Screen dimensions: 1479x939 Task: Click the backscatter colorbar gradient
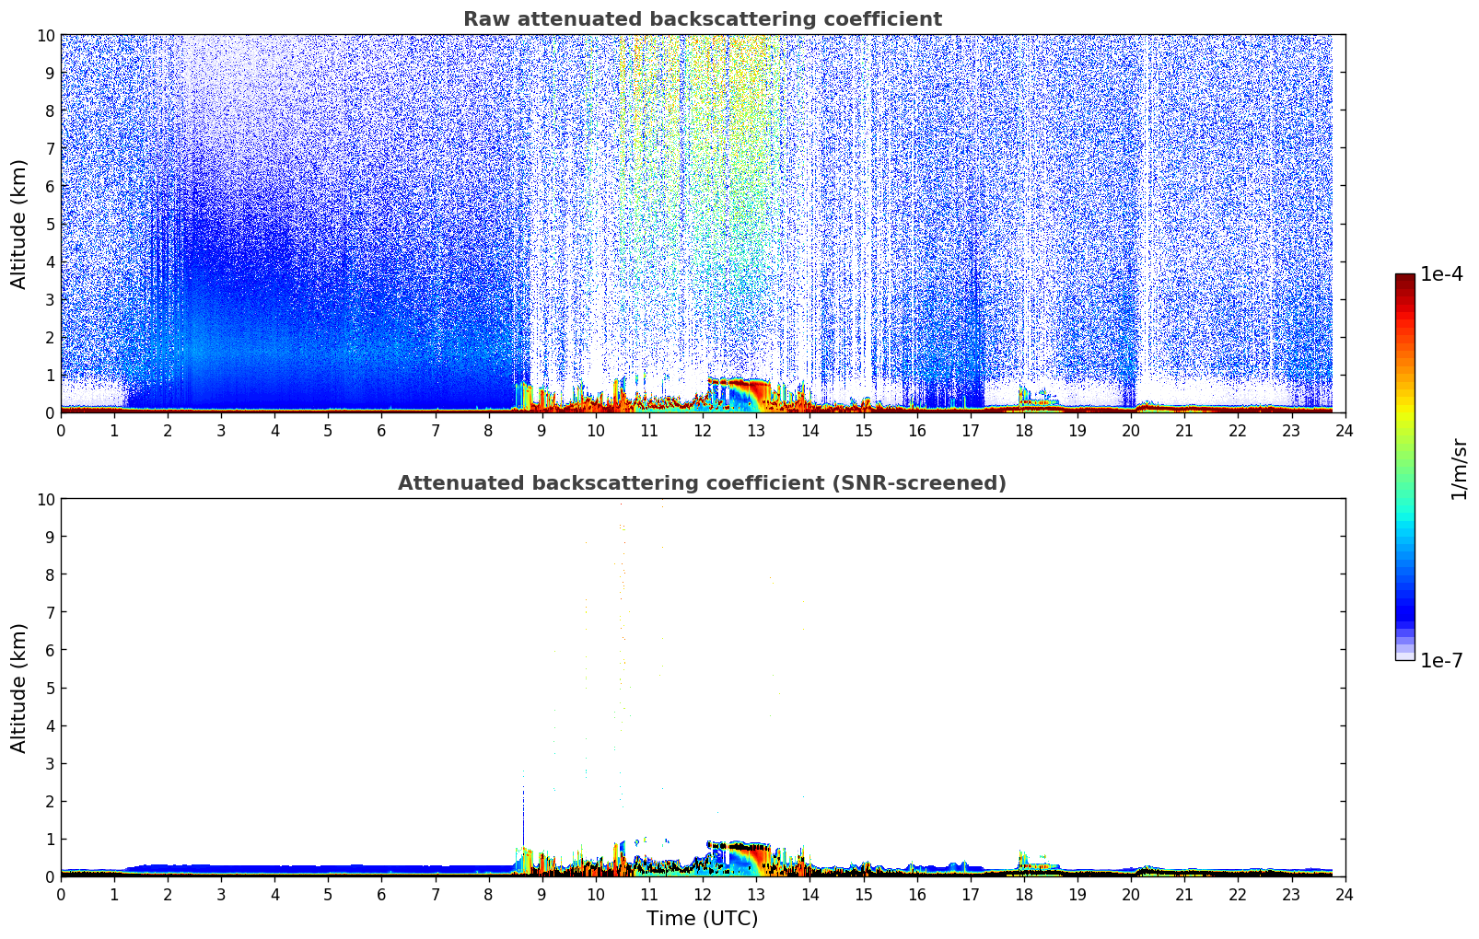1404,467
